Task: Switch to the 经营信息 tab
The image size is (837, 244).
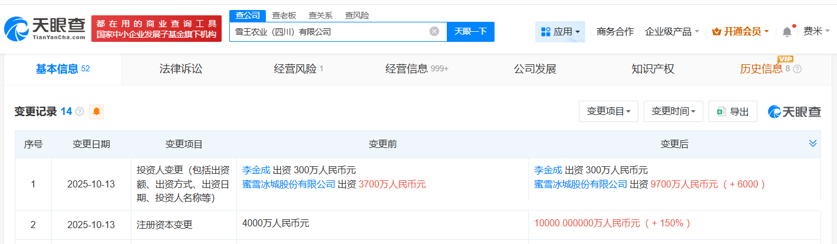Action: coord(417,69)
